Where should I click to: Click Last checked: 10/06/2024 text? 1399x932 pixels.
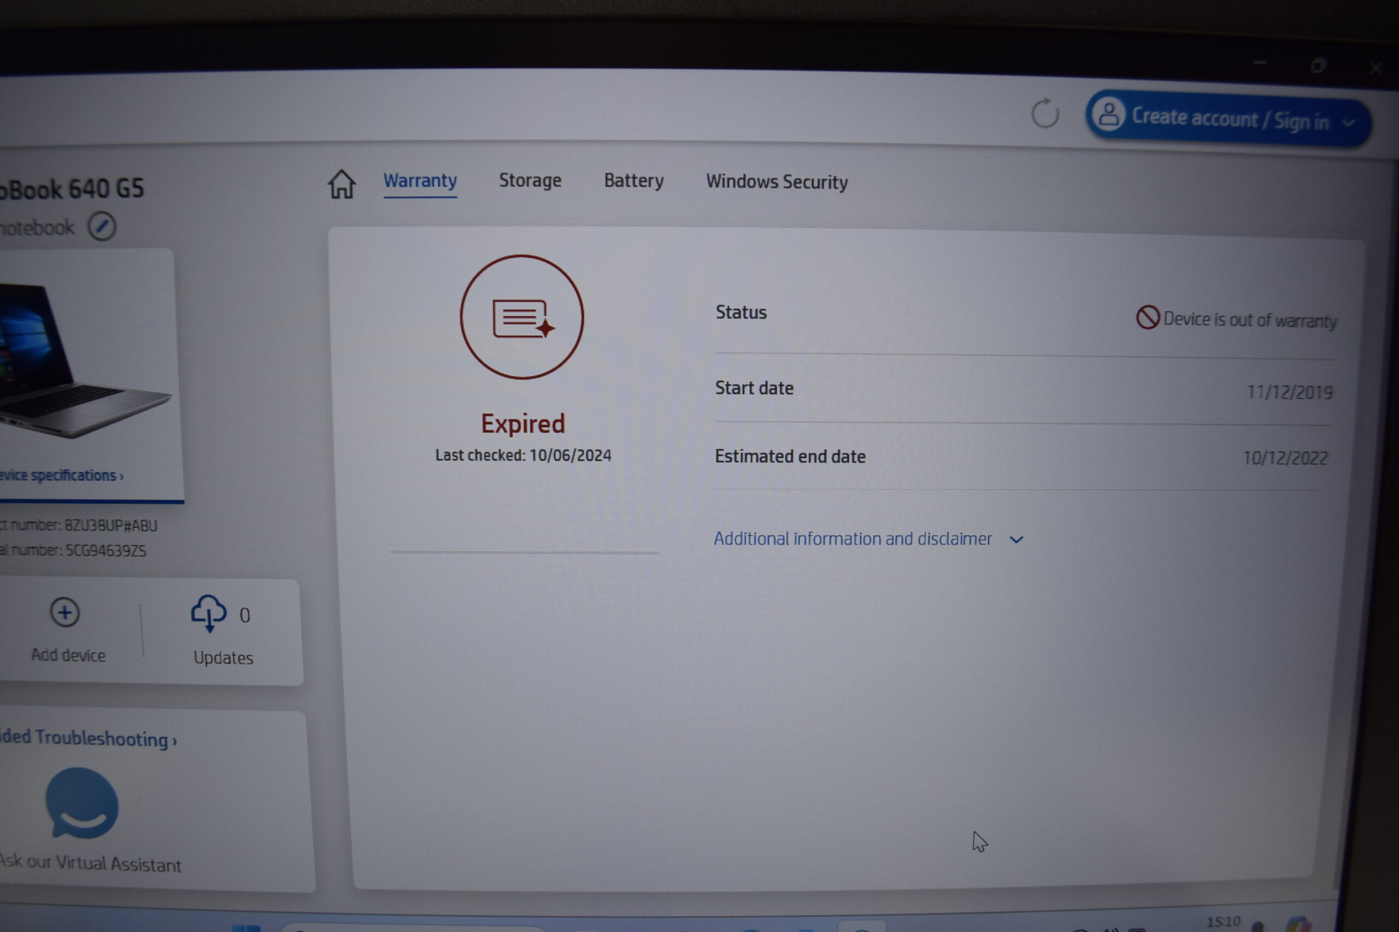tap(523, 455)
